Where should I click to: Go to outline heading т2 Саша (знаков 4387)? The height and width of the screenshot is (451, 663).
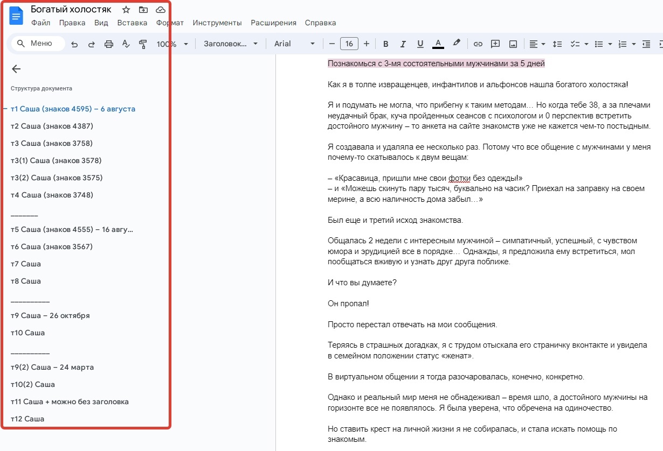pyautogui.click(x=52, y=126)
